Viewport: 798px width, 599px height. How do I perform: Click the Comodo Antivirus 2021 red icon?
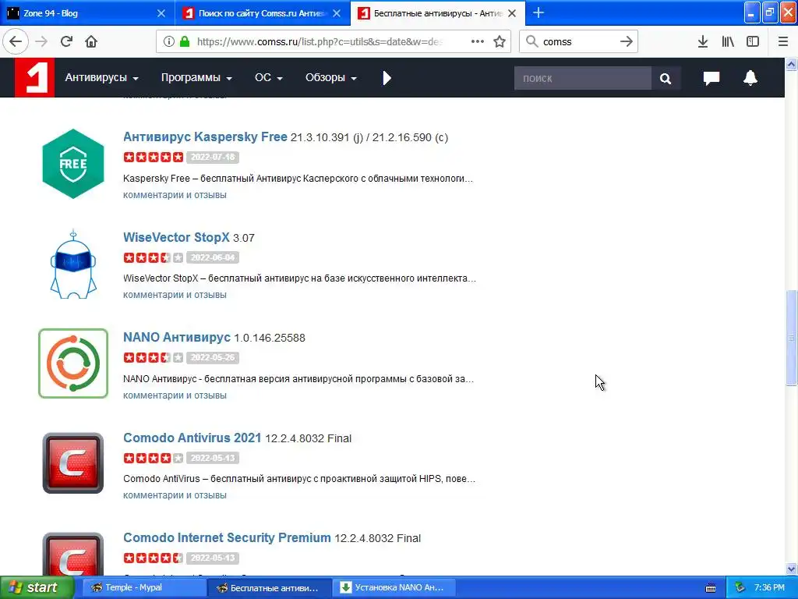pos(73,463)
